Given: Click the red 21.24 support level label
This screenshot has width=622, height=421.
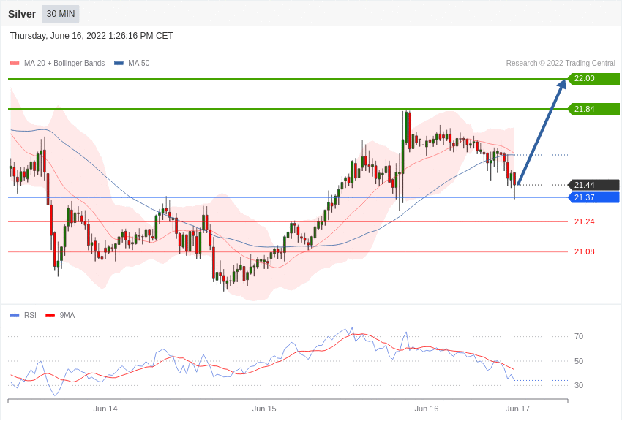Looking at the screenshot, I should click(x=585, y=221).
